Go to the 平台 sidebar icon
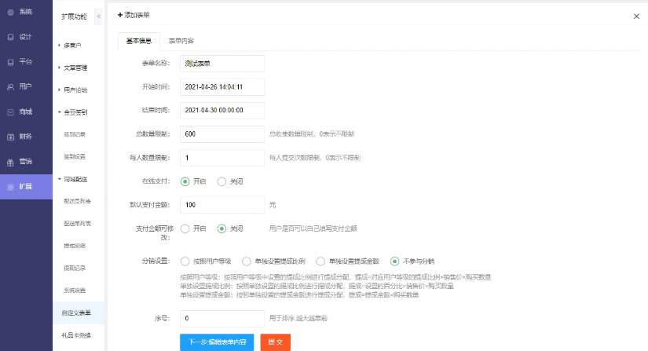 [10, 62]
